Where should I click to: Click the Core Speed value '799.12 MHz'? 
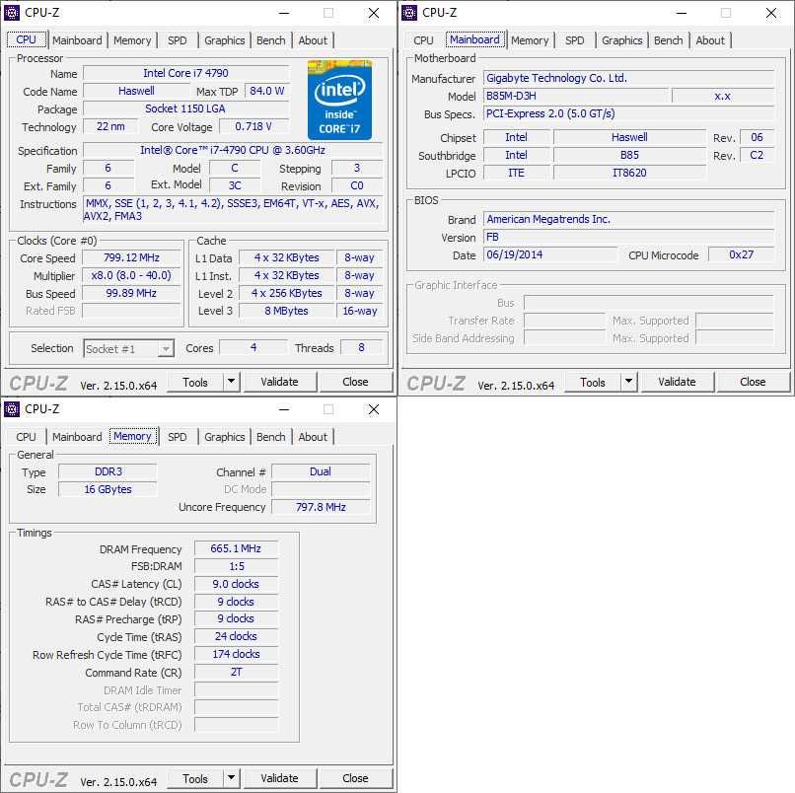point(131,257)
